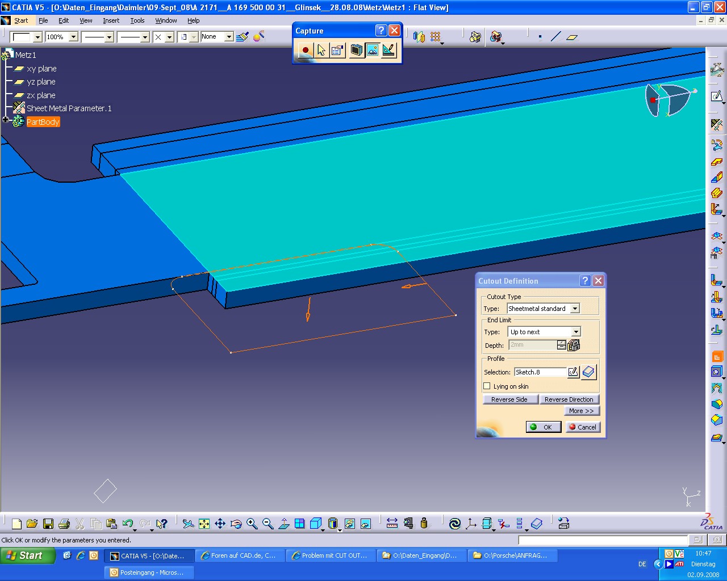Viewport: 727px width, 581px height.
Task: Select the arrow Select Mode icon in Capture
Action: pyautogui.click(x=321, y=50)
